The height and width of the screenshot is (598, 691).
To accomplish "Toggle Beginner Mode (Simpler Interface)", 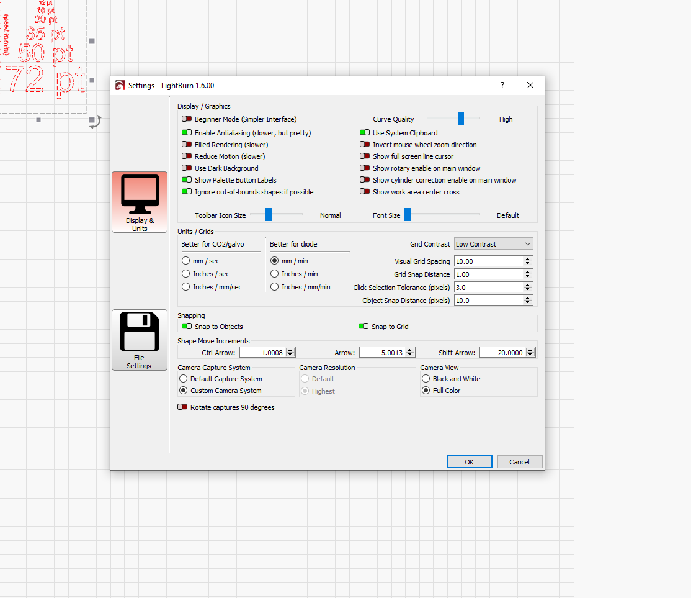I will point(187,119).
